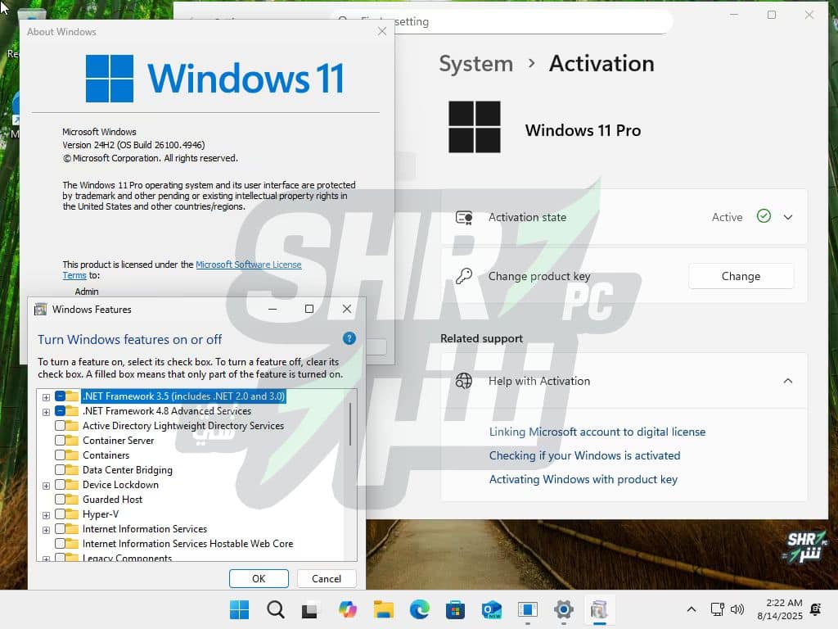This screenshot has width=838, height=629.
Task: Expand the Activation state section
Action: click(x=788, y=217)
